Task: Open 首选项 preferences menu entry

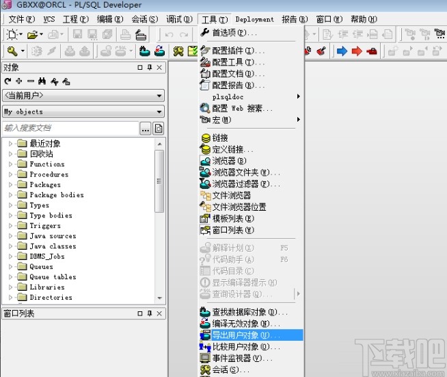Action: tap(251, 33)
